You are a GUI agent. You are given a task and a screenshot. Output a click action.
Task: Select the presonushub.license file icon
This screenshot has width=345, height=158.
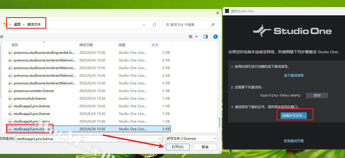click(x=10, y=98)
